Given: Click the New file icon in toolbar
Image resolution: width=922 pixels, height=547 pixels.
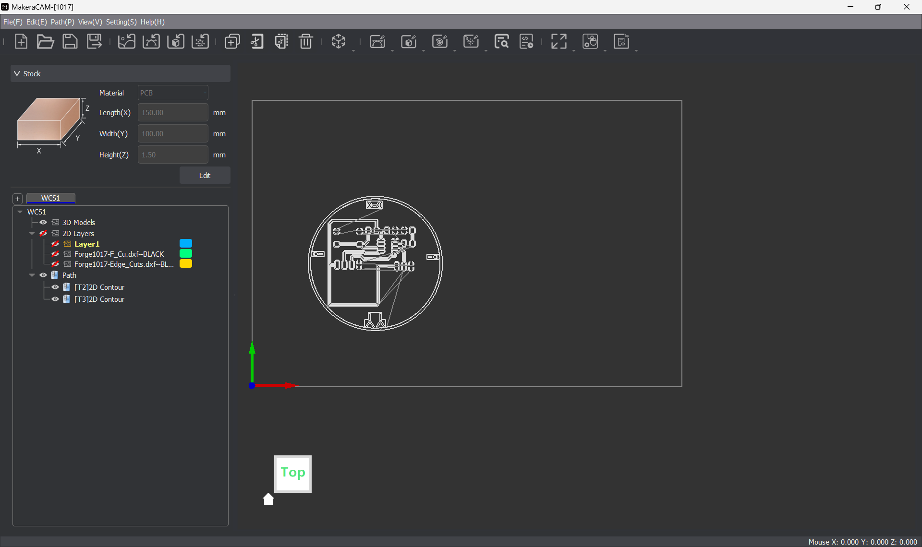Looking at the screenshot, I should click(x=21, y=42).
